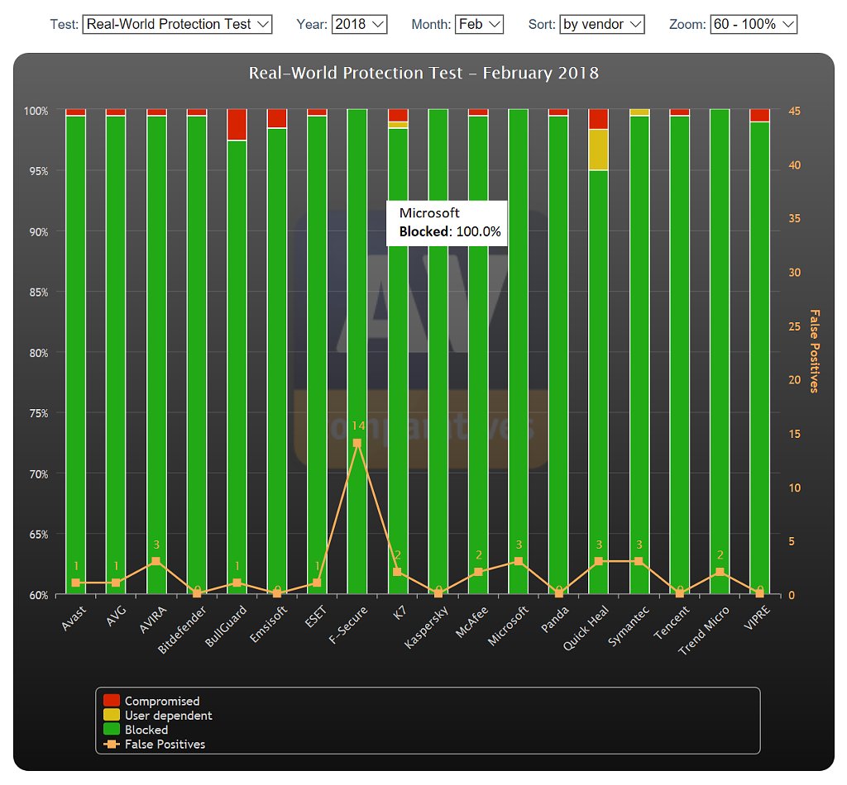The height and width of the screenshot is (785, 847).
Task: Click the AVIRA false positives marker labeled 3
Action: point(156,561)
